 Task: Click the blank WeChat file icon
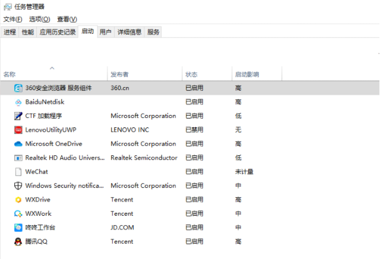pyautogui.click(x=18, y=172)
